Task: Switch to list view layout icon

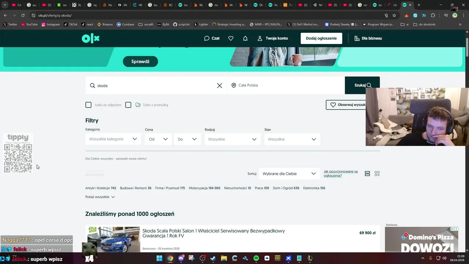Action: click(368, 173)
